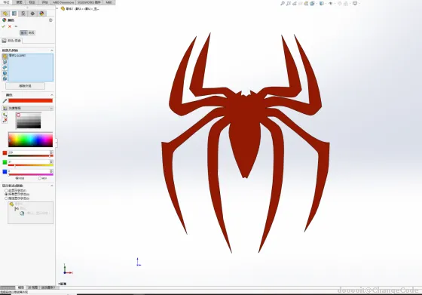Expand the part tree node in the viewport
Image resolution: width=422 pixels, height=295 pixels.
pos(57,8)
